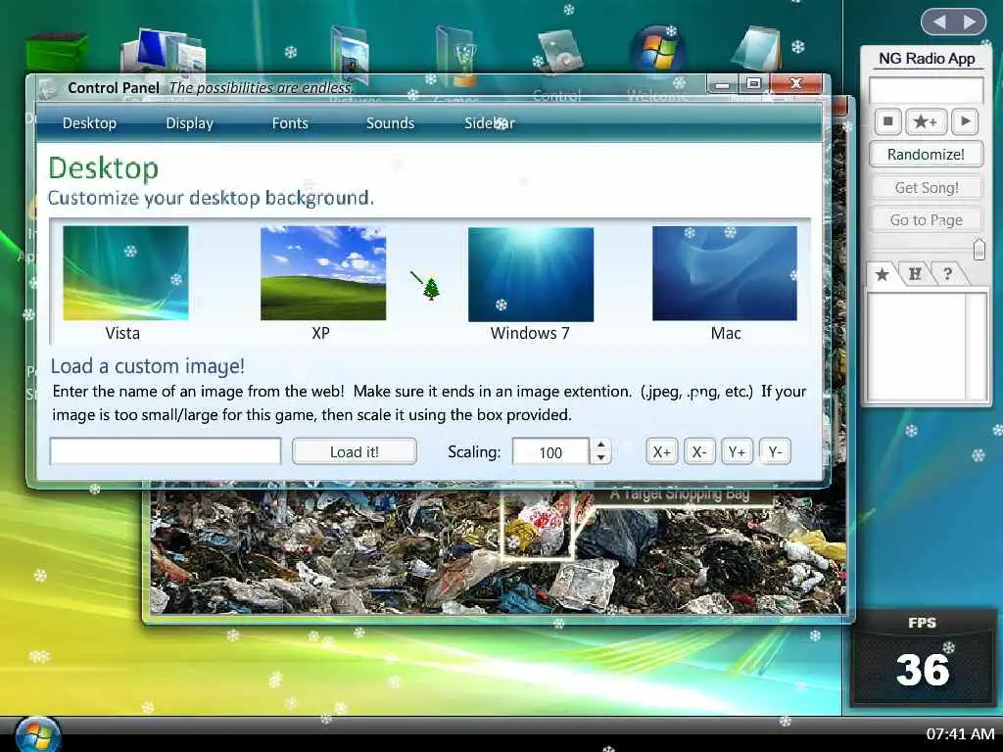Open the Notepad desktop icon

[x=757, y=49]
